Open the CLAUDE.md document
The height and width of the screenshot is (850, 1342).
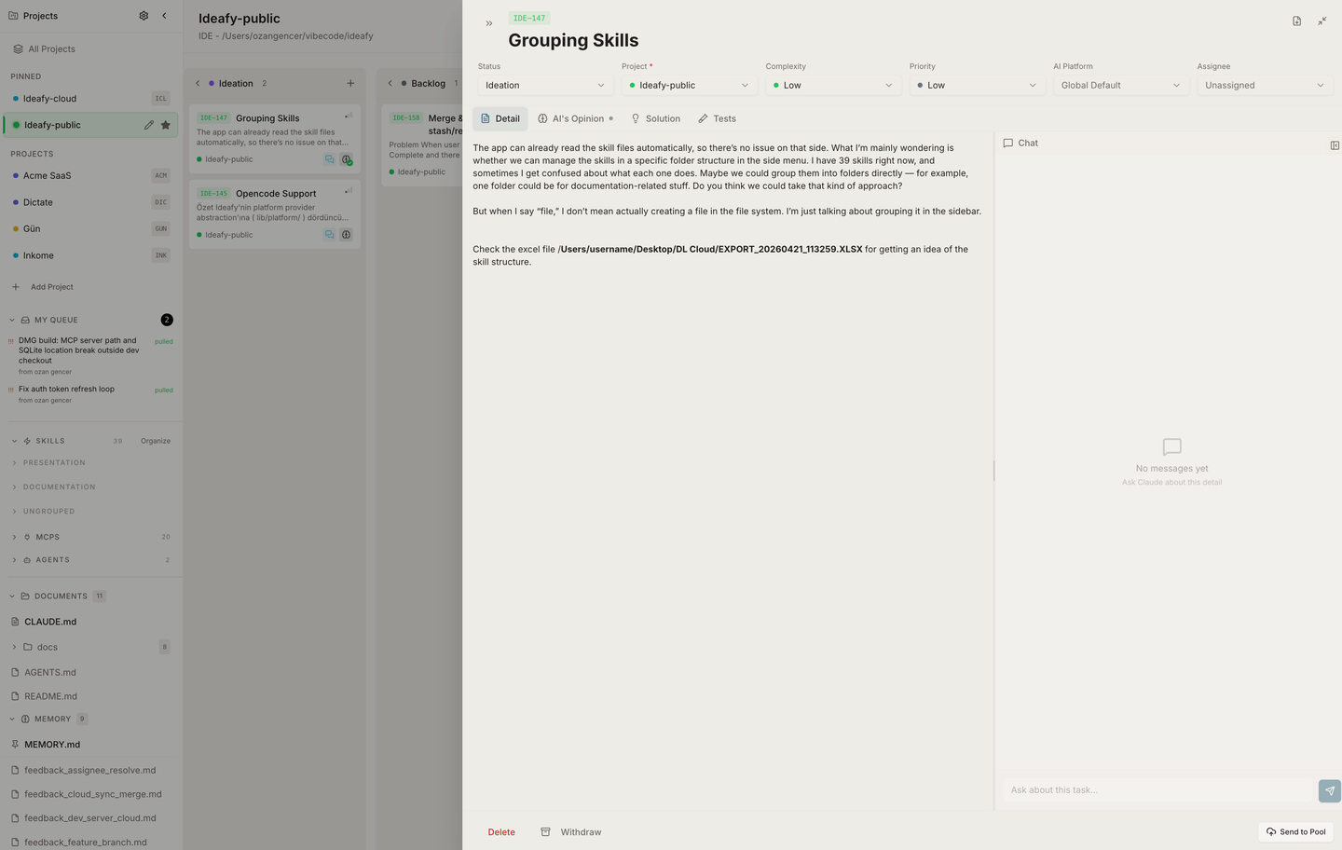click(50, 622)
